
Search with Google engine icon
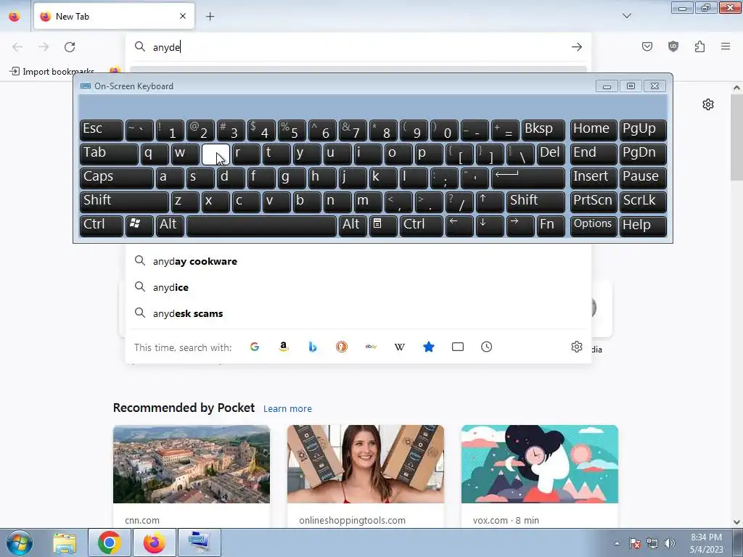(x=255, y=347)
